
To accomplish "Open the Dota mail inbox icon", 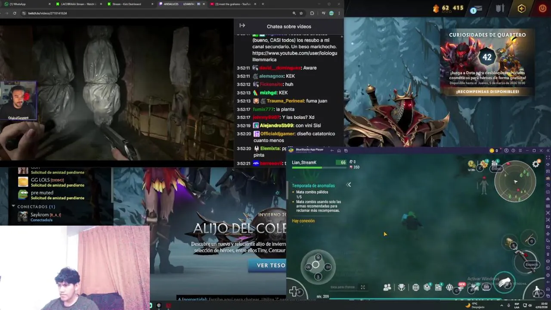I will (478, 9).
